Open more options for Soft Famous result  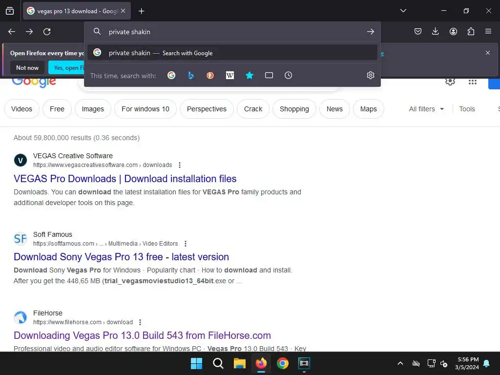185,244
